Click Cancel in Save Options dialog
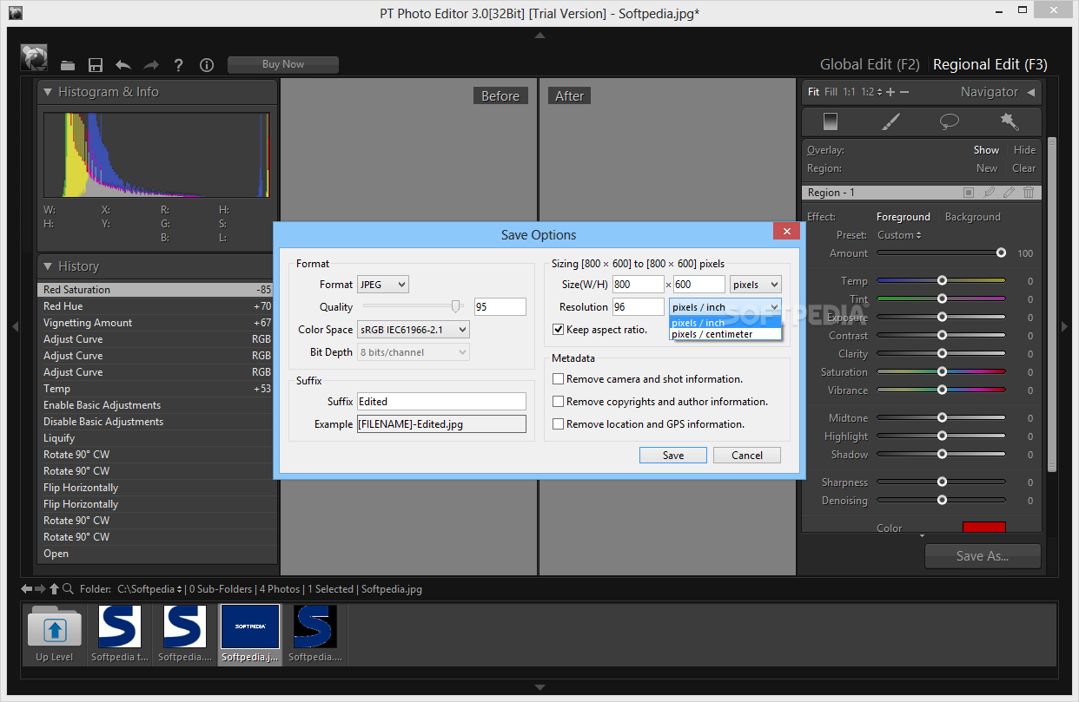 747,456
